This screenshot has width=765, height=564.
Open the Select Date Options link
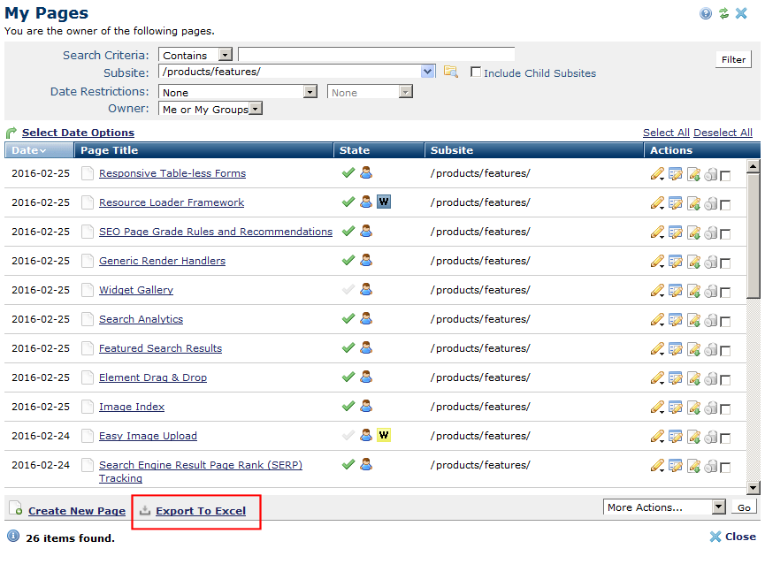[x=78, y=133]
